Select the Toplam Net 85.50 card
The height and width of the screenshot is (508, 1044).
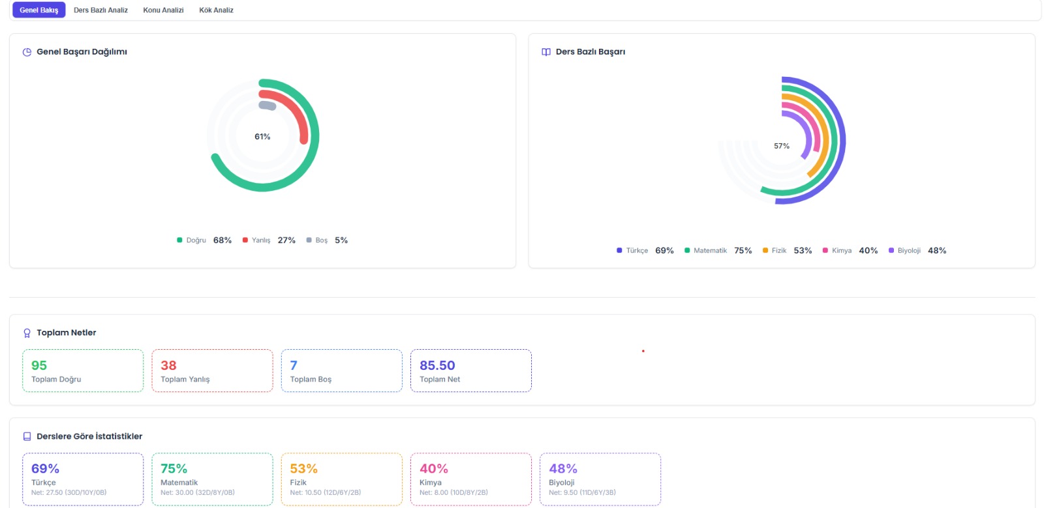coord(470,371)
